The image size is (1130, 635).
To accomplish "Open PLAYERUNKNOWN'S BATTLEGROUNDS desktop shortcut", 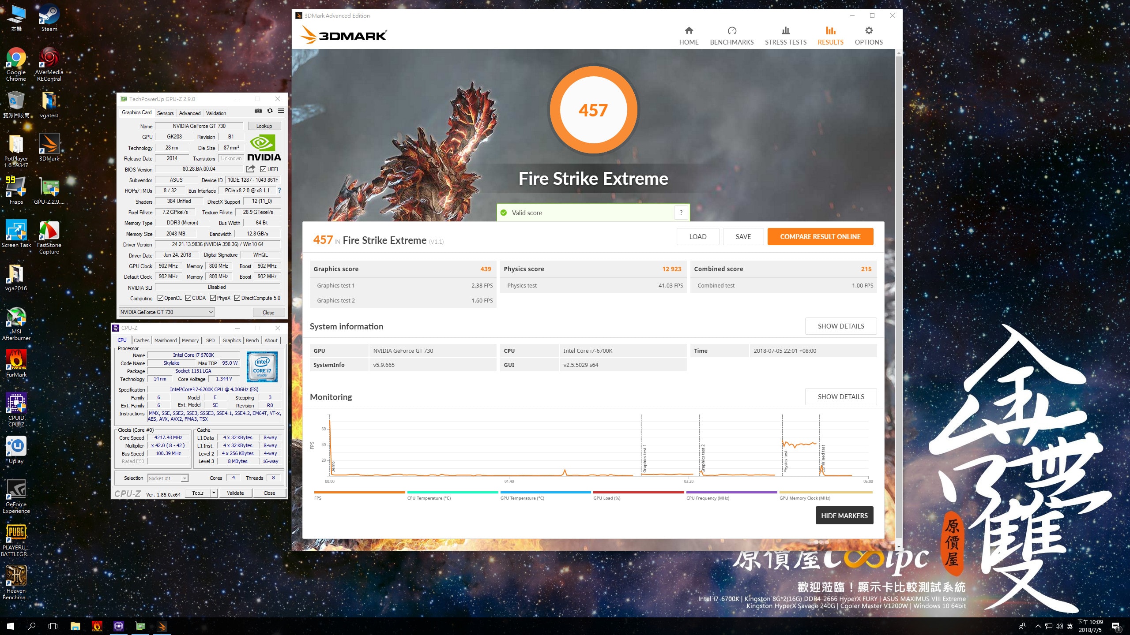I will coord(16,540).
